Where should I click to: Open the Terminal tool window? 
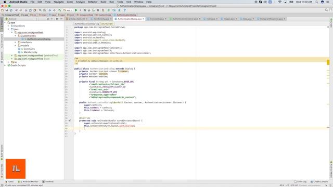tap(48, 182)
